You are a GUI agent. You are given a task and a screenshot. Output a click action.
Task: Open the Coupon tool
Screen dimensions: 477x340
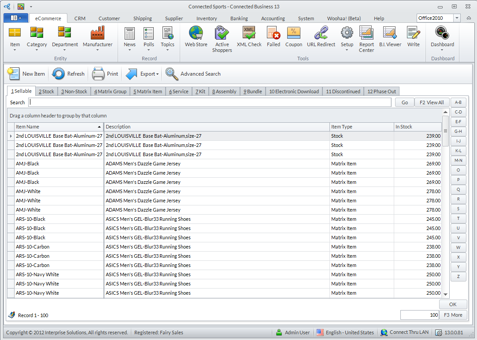tap(293, 37)
